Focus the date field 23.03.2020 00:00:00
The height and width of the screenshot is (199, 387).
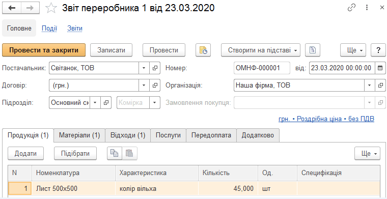[342, 68]
